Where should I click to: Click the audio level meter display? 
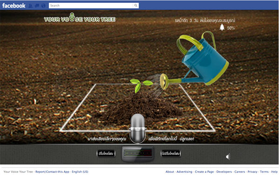click(138, 154)
